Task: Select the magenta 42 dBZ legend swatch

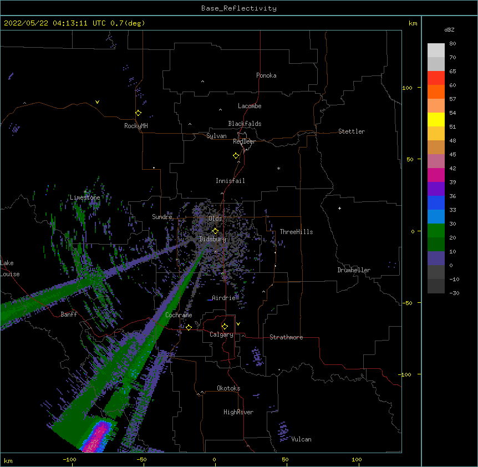Action: [436, 175]
